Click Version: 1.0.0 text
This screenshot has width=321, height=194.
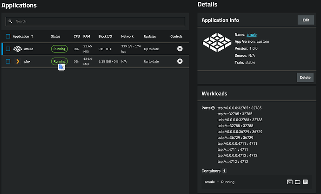point(246,48)
